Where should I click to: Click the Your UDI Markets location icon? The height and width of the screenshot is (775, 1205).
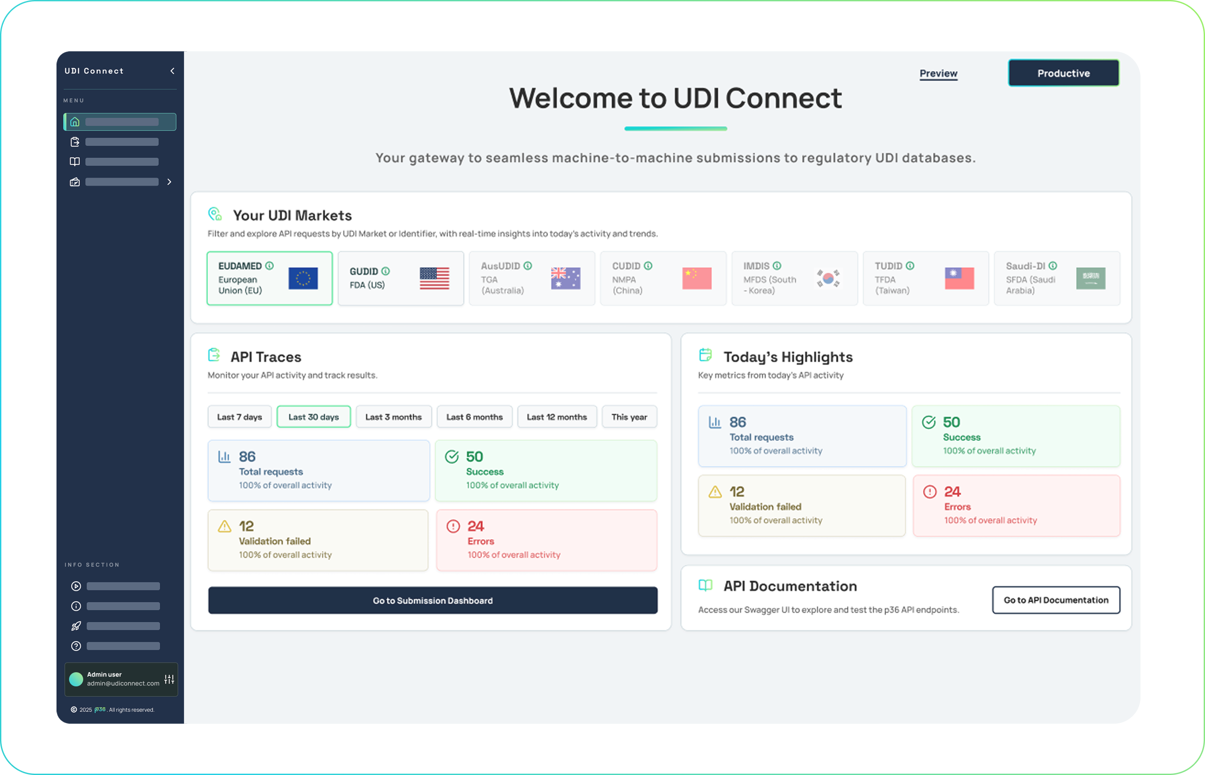pyautogui.click(x=215, y=214)
